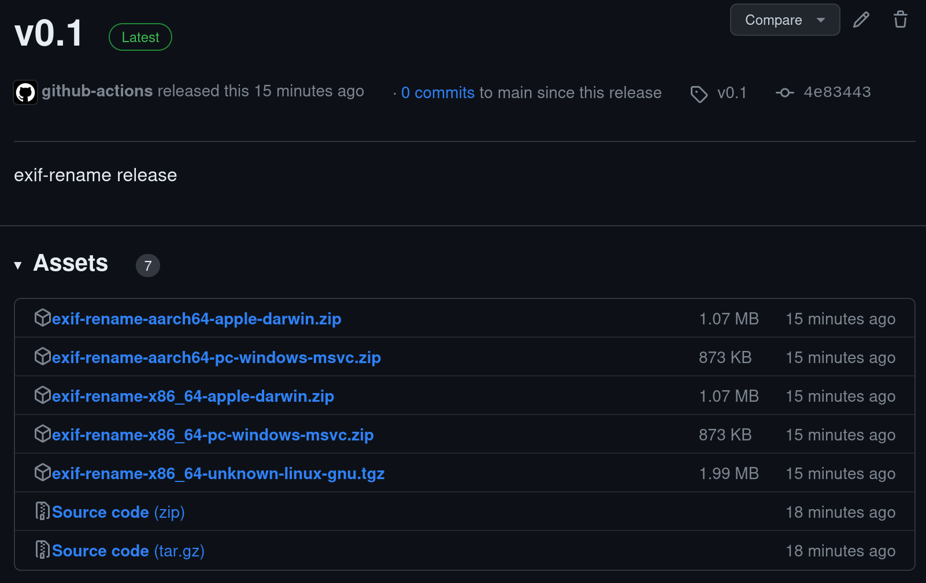Viewport: 926px width, 583px height.
Task: Download exif-rename-x86_64-apple-darwin.zip
Action: point(192,397)
